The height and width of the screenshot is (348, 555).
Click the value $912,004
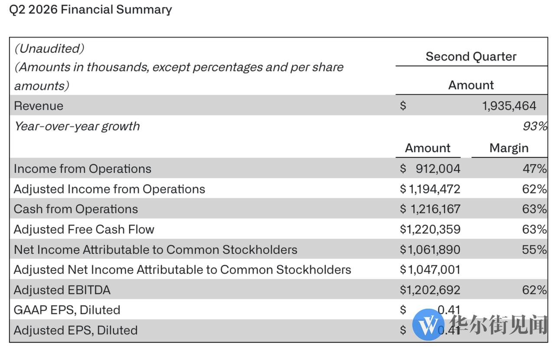430,168
